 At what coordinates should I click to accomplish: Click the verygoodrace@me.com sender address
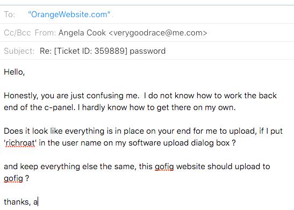point(157,33)
